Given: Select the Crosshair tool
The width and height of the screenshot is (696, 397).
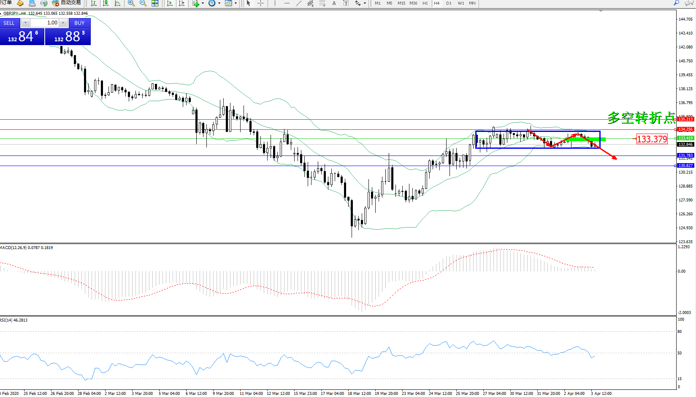Looking at the screenshot, I should [261, 3].
